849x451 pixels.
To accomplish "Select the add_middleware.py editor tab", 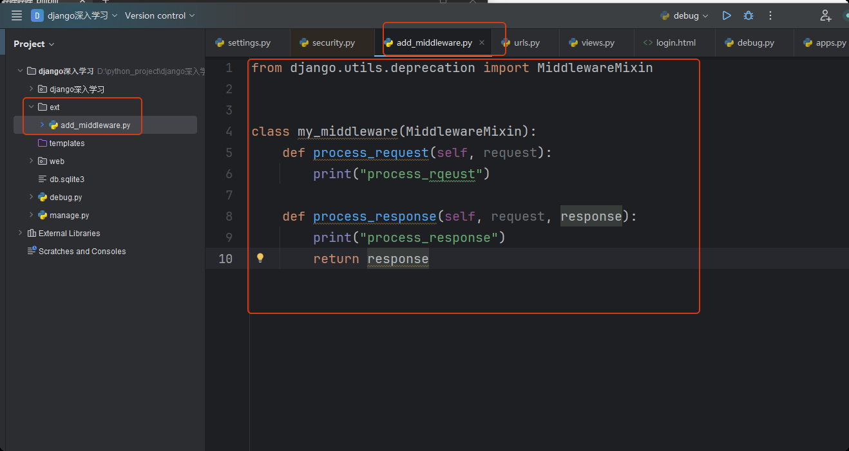I will point(434,42).
